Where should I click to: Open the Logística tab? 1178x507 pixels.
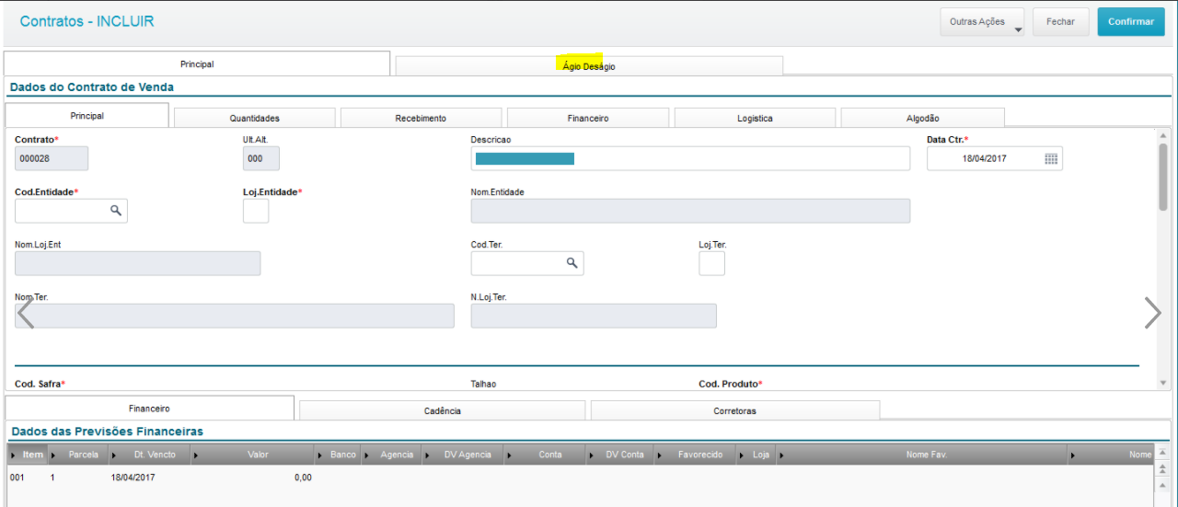[x=755, y=118]
